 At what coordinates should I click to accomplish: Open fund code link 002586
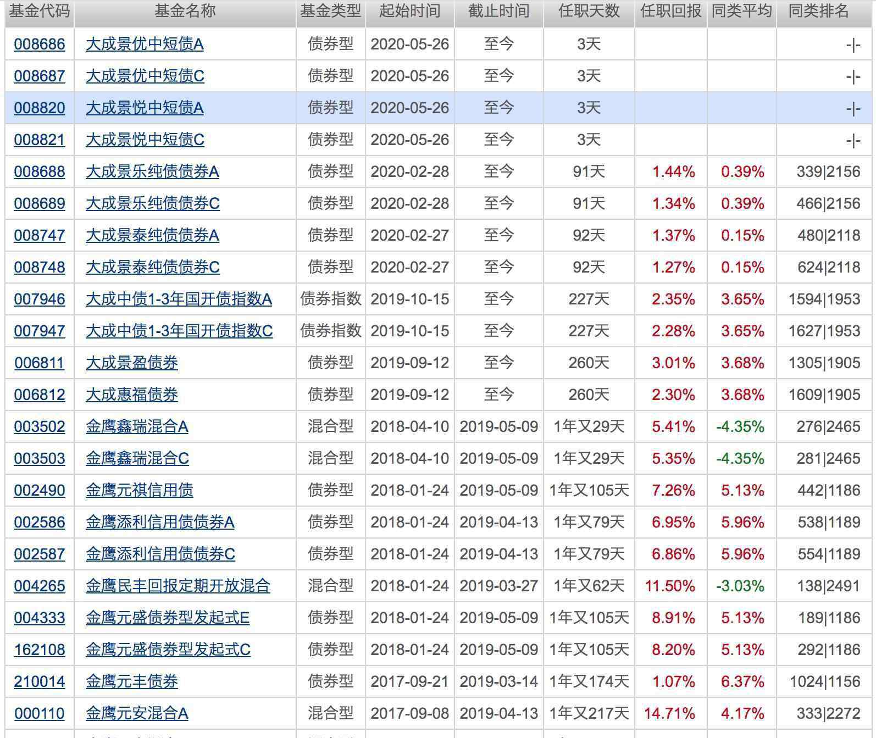(x=40, y=522)
